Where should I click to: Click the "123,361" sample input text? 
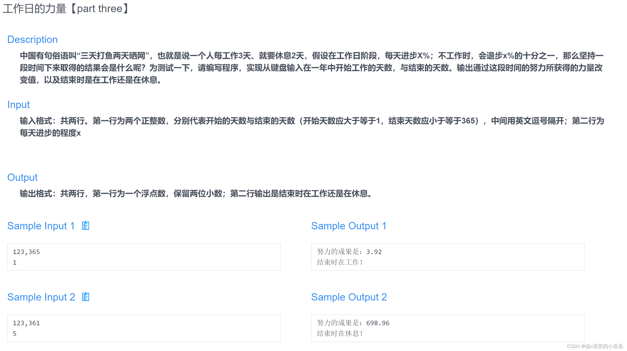click(x=26, y=323)
